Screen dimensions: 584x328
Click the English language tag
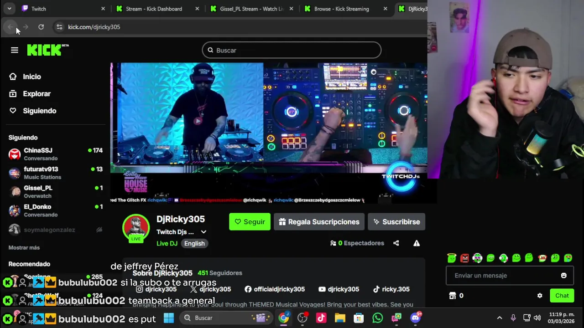point(194,243)
